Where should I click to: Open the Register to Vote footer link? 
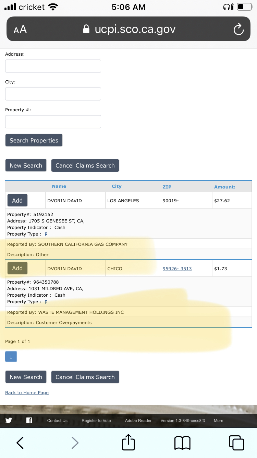pos(96,421)
